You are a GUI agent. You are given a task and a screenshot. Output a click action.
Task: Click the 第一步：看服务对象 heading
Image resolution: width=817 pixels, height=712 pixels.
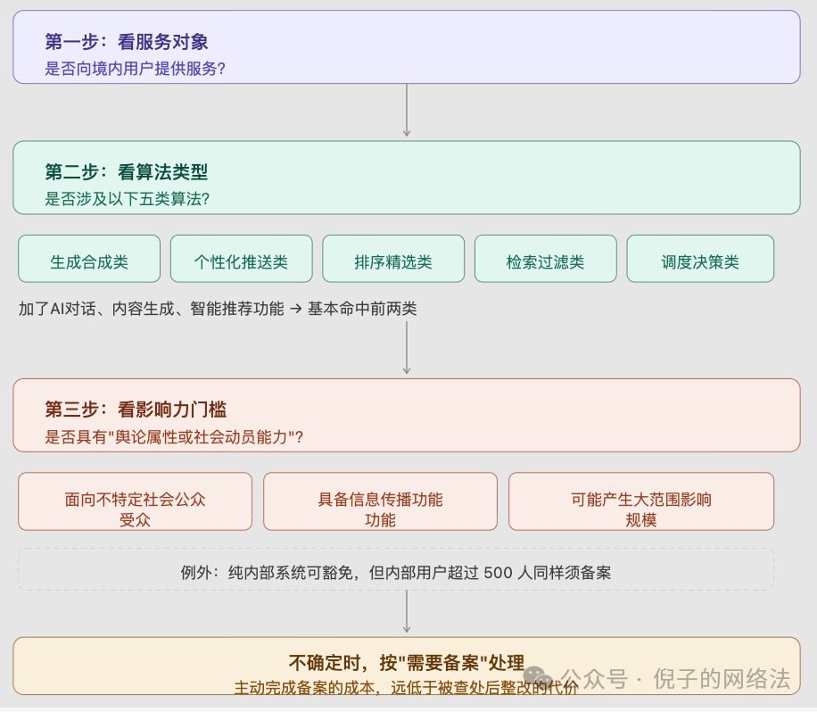point(127,42)
